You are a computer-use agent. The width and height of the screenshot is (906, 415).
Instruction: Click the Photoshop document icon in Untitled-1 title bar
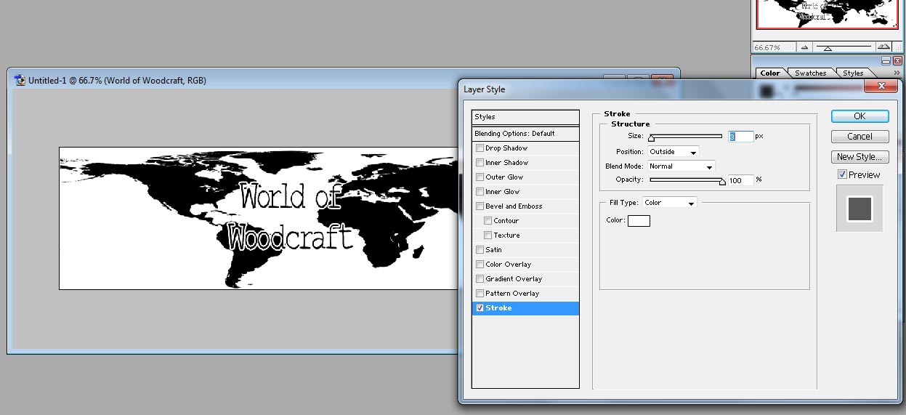tap(20, 81)
